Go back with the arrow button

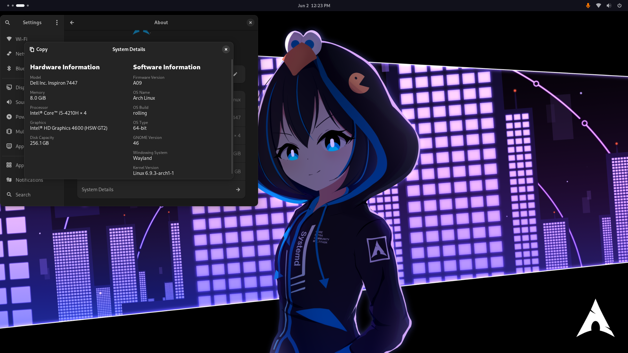[72, 23]
